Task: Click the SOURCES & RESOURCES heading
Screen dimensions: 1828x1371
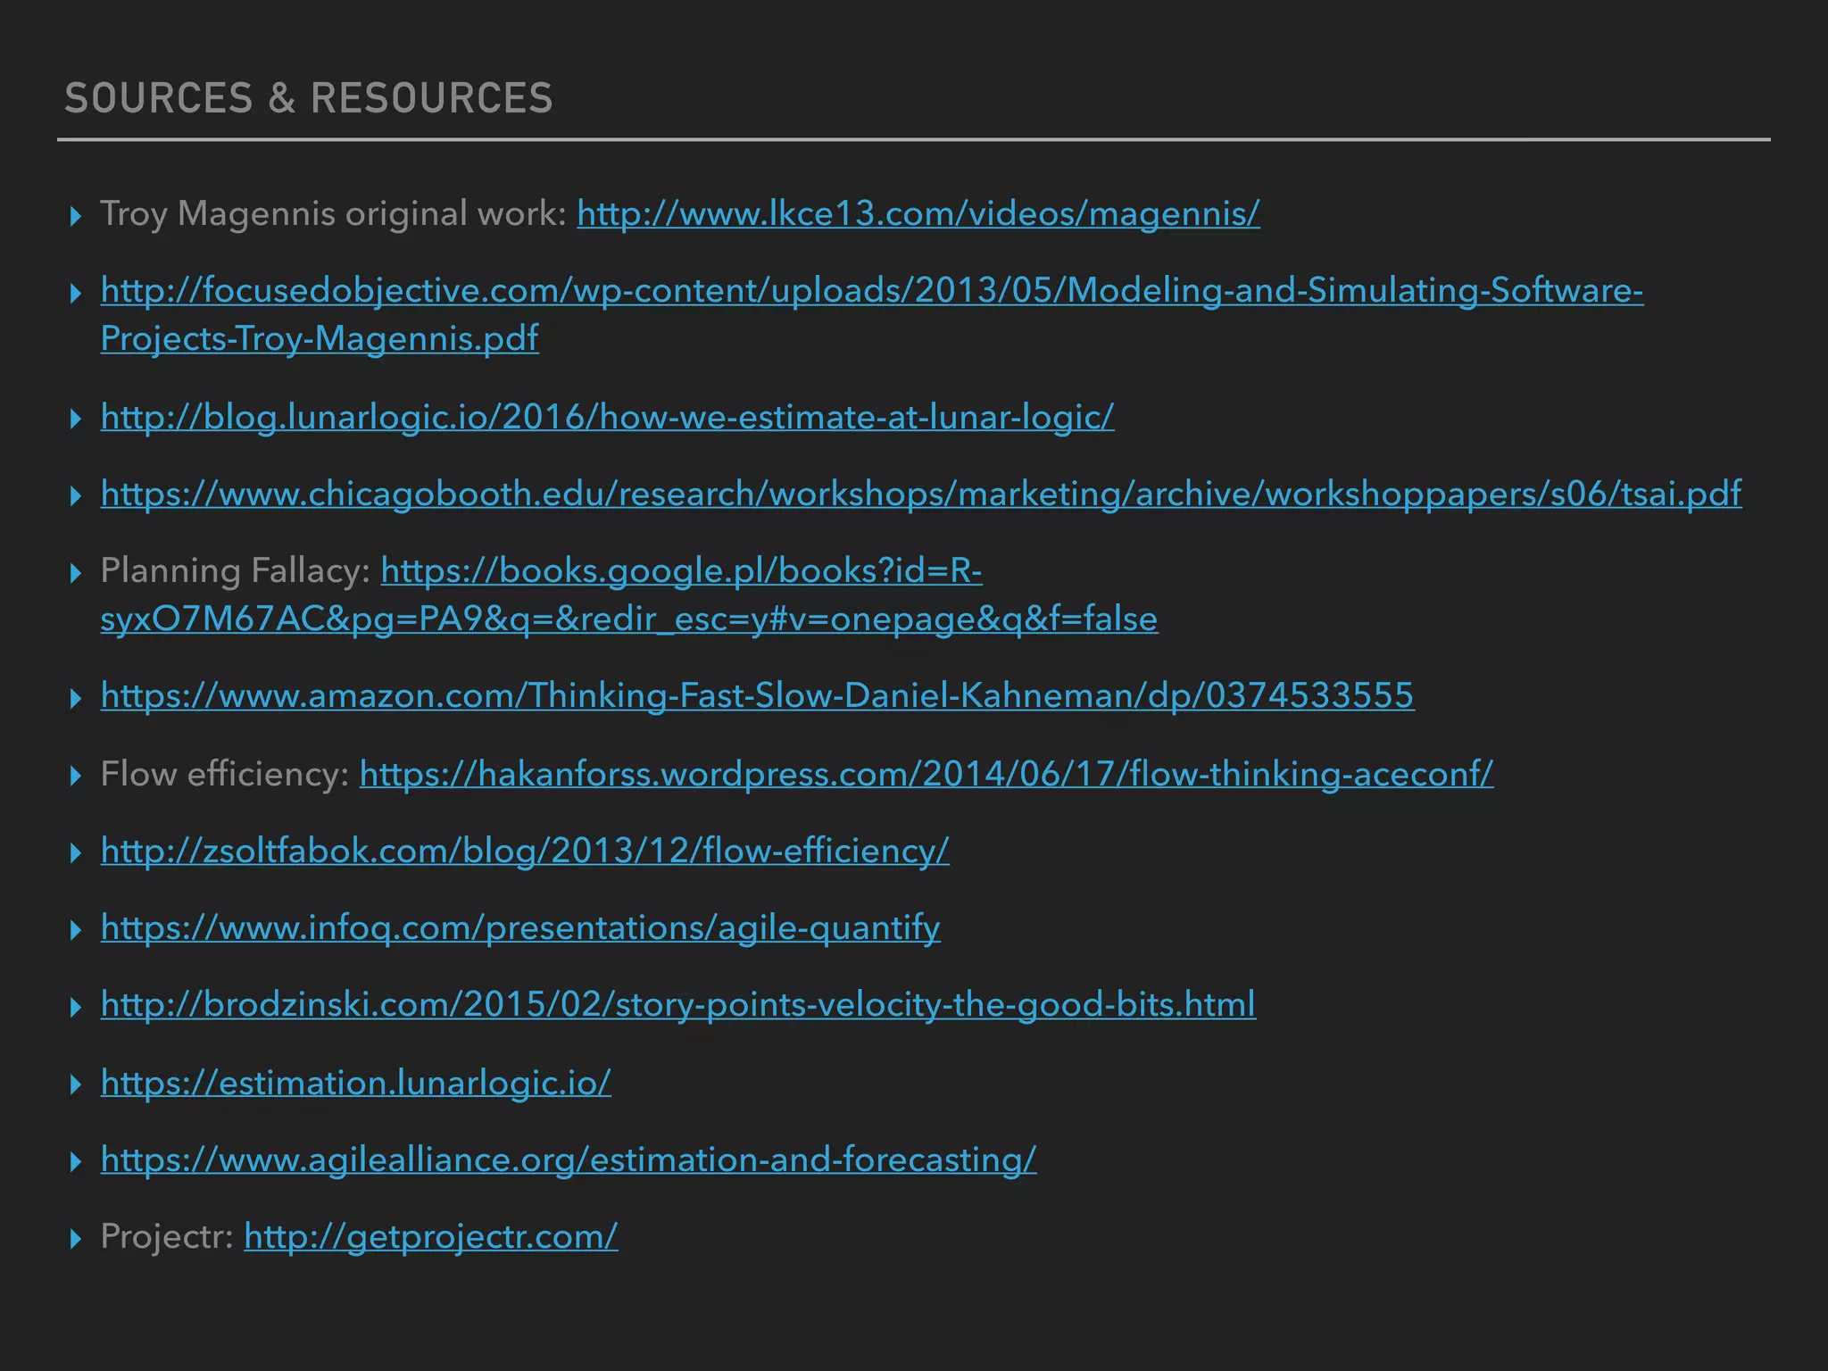Action: (x=309, y=98)
